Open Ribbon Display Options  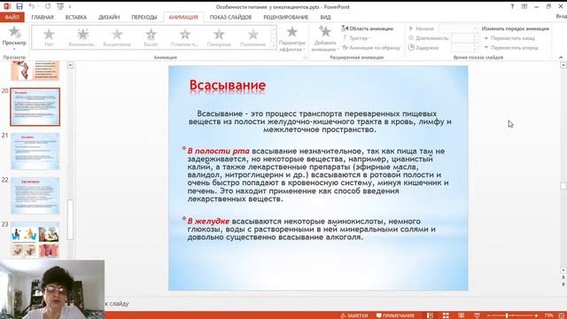pos(524,6)
